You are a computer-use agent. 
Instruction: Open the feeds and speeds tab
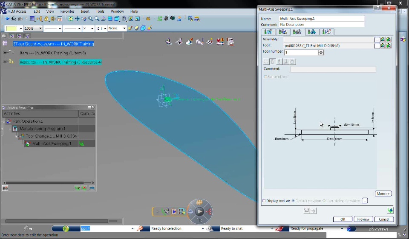tap(312, 32)
